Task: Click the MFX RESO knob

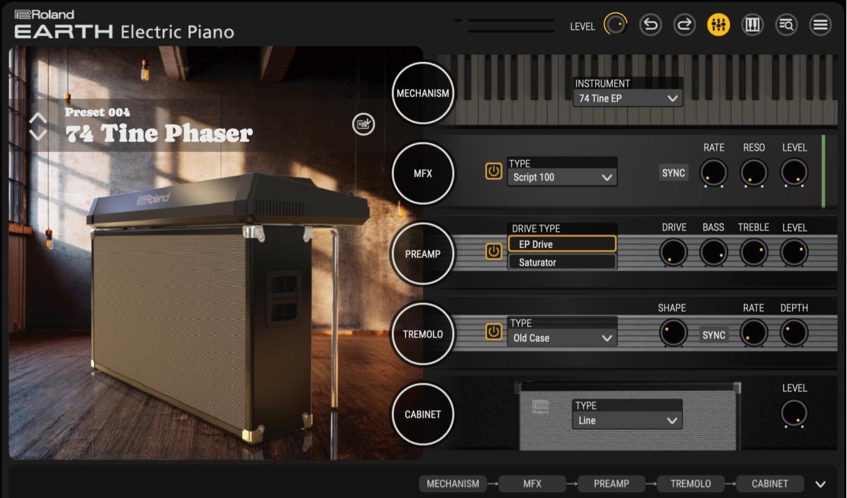Action: [x=754, y=173]
